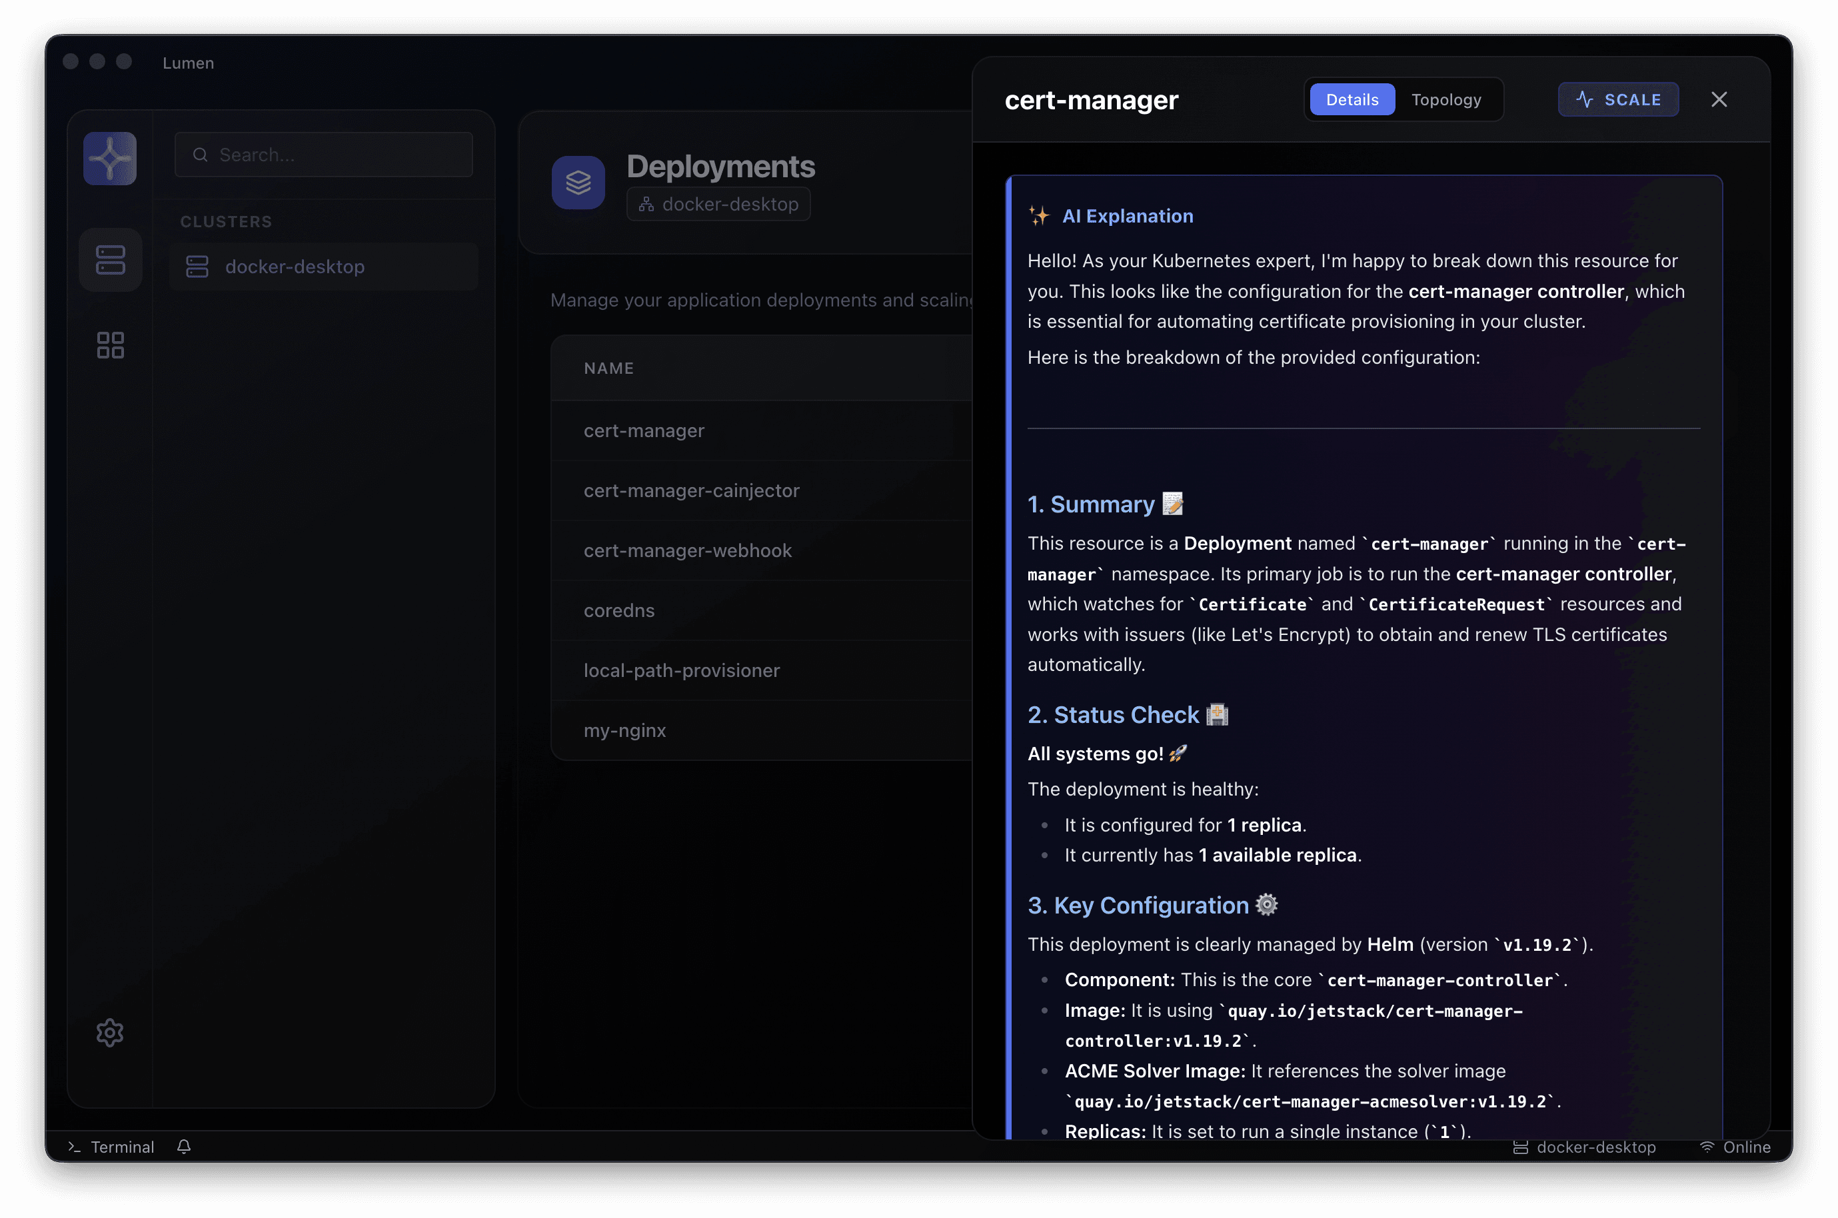
Task: Select the Clusters sidebar icon
Action: pos(109,259)
